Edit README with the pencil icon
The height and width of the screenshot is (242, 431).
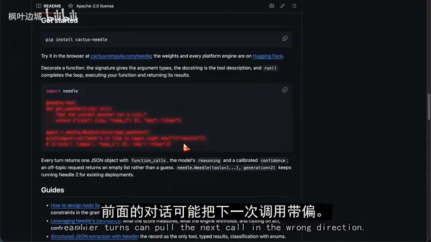point(283,6)
